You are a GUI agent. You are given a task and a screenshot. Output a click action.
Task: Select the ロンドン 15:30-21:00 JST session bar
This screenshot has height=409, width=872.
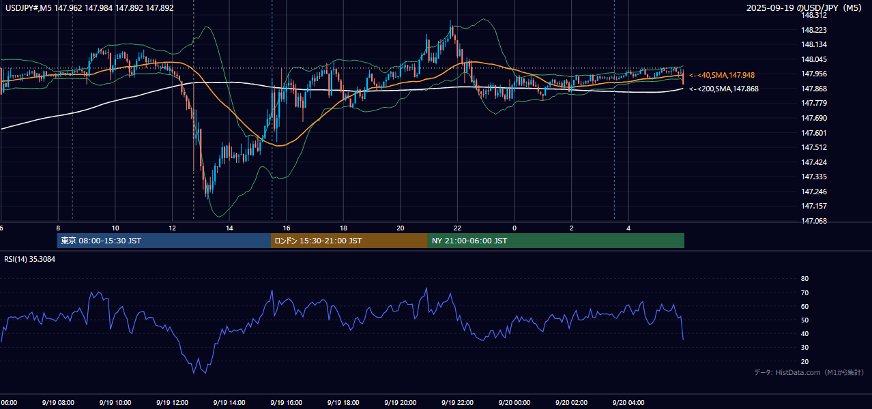click(349, 241)
